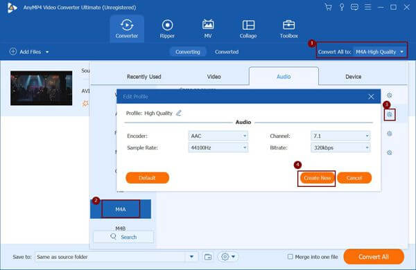
Task: Open the Bitrate 320kbps dropdown
Action: (x=340, y=147)
